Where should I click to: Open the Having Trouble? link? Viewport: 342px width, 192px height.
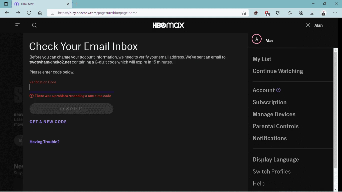pos(45,142)
